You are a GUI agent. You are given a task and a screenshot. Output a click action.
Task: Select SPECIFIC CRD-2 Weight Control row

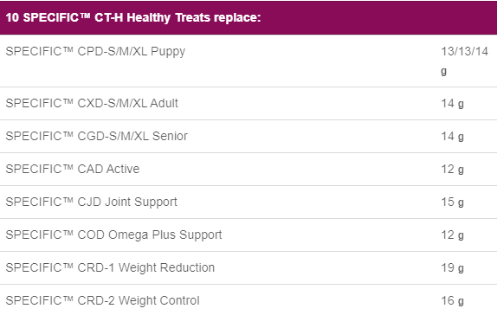pyautogui.click(x=248, y=299)
